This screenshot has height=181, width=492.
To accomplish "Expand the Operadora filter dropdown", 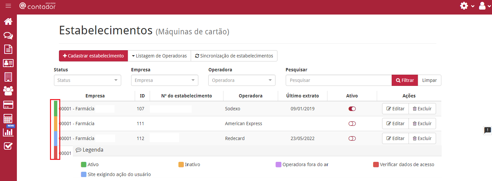I will click(x=242, y=80).
